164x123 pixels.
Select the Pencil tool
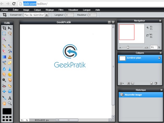coord(4,46)
